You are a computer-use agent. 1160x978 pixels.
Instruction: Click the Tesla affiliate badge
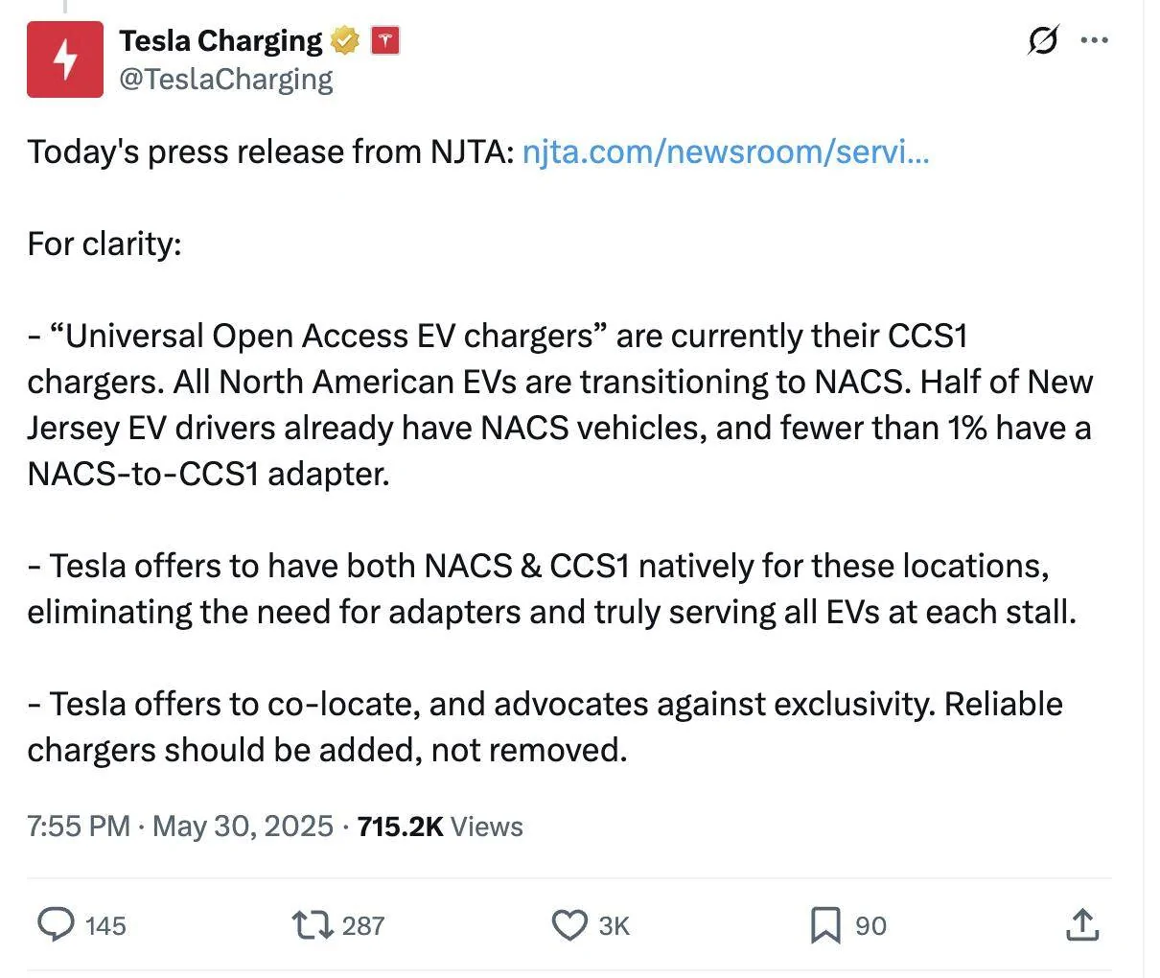386,40
